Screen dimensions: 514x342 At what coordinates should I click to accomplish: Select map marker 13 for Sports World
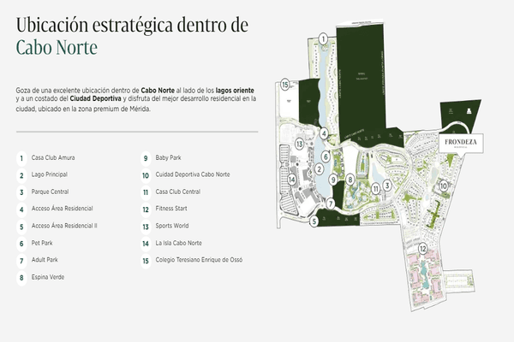[299, 144]
